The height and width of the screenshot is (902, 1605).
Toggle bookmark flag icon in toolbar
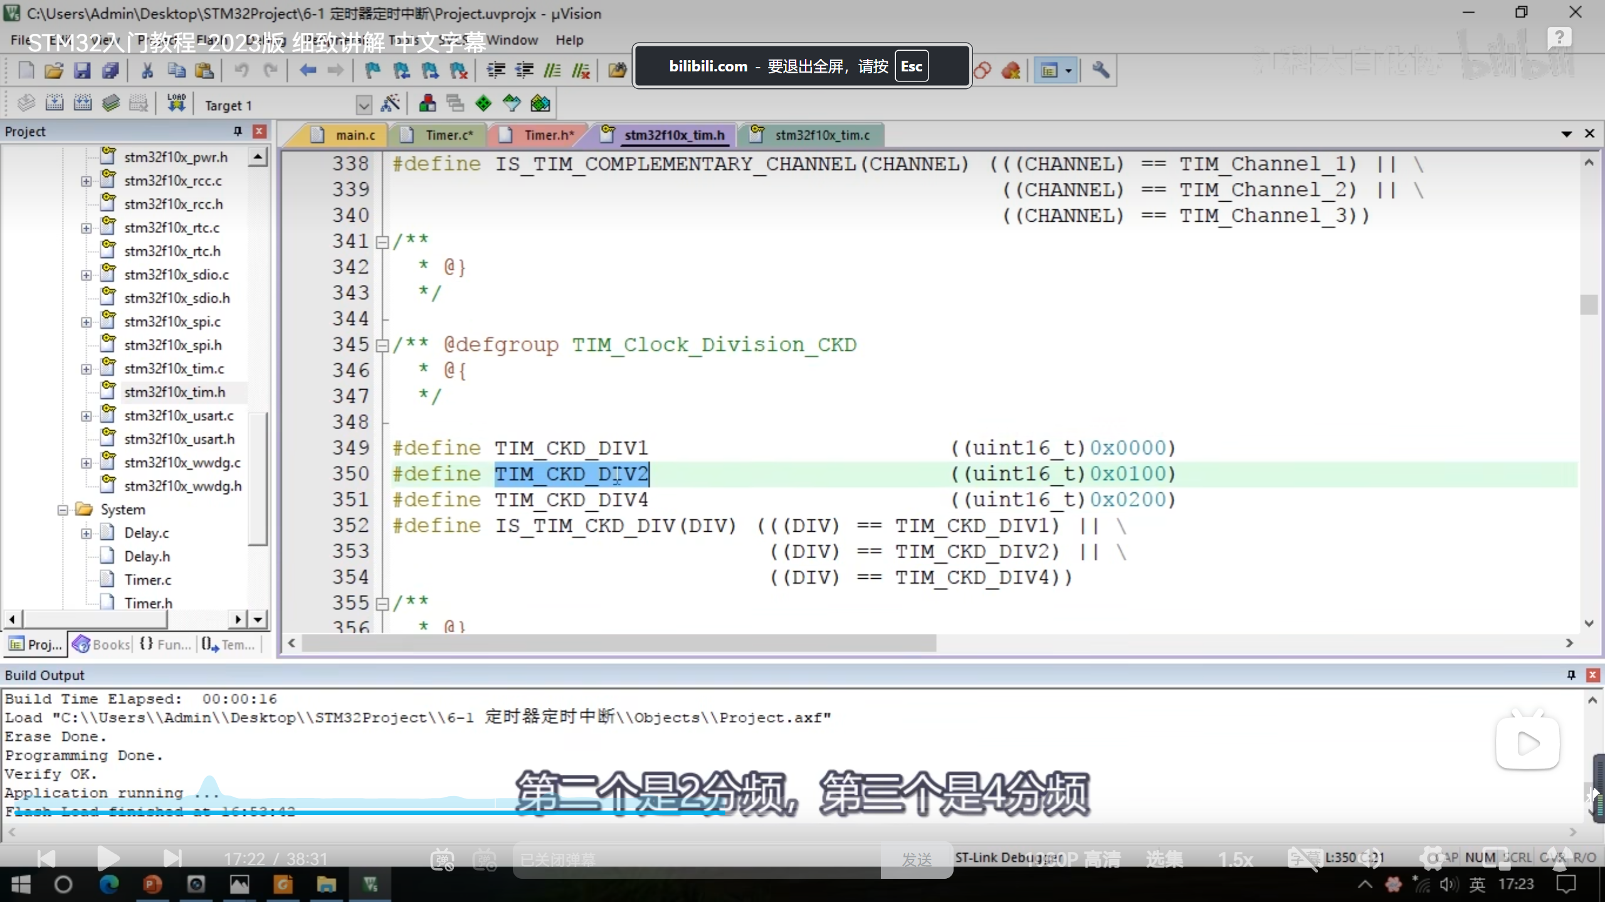(372, 70)
